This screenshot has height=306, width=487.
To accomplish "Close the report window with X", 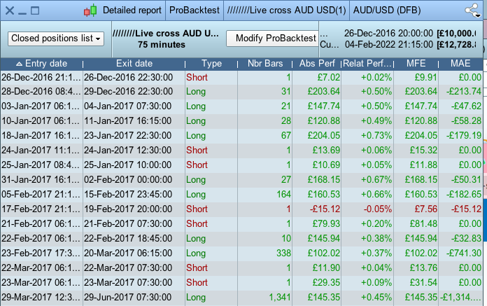I will [9, 11].
